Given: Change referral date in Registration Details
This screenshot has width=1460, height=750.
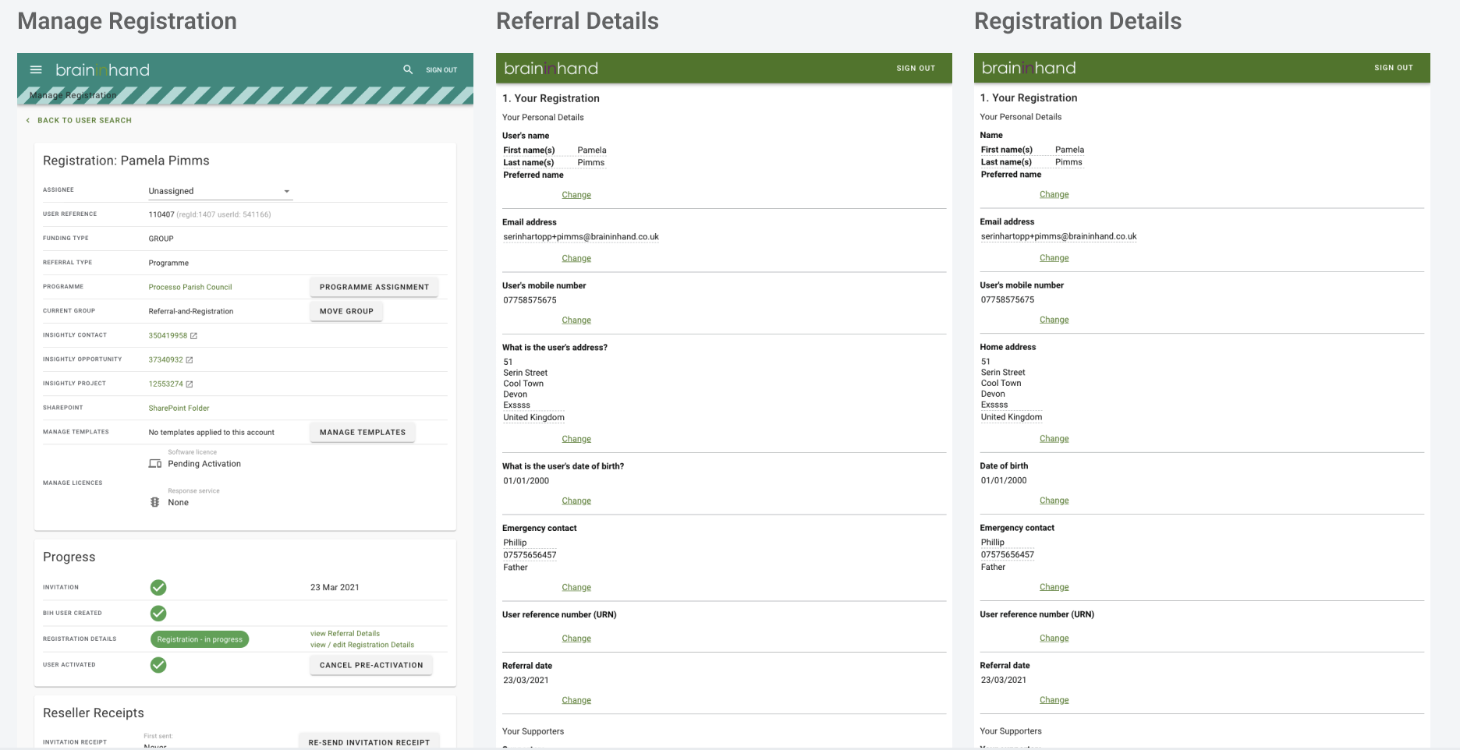Looking at the screenshot, I should click(x=1054, y=700).
